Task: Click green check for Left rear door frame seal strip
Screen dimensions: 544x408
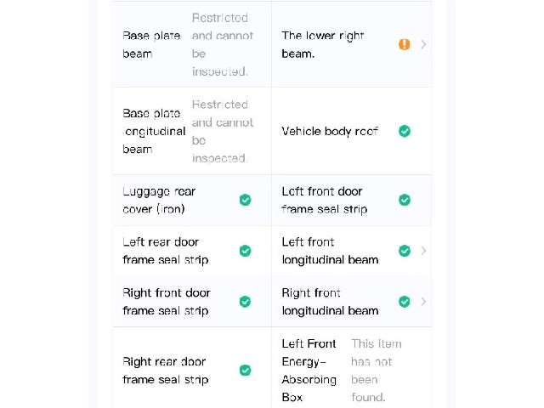Action: 246,251
